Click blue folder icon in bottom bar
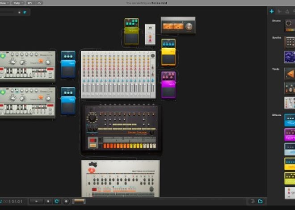Screen dimensions: 295x210 tap(261, 202)
